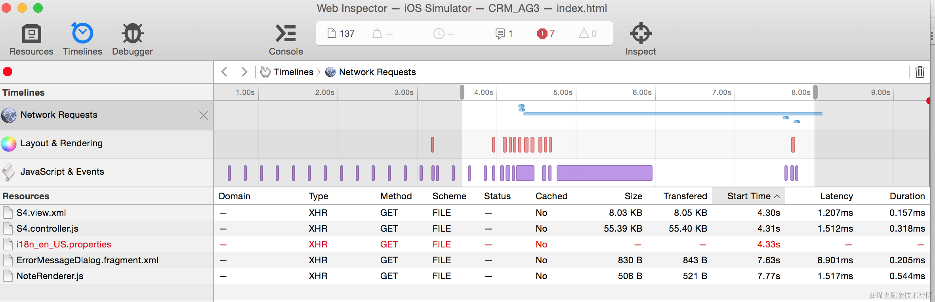Toggle Start Time sort order

749,196
